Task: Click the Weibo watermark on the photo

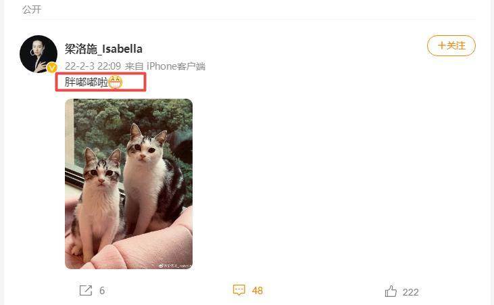Action: 174,266
